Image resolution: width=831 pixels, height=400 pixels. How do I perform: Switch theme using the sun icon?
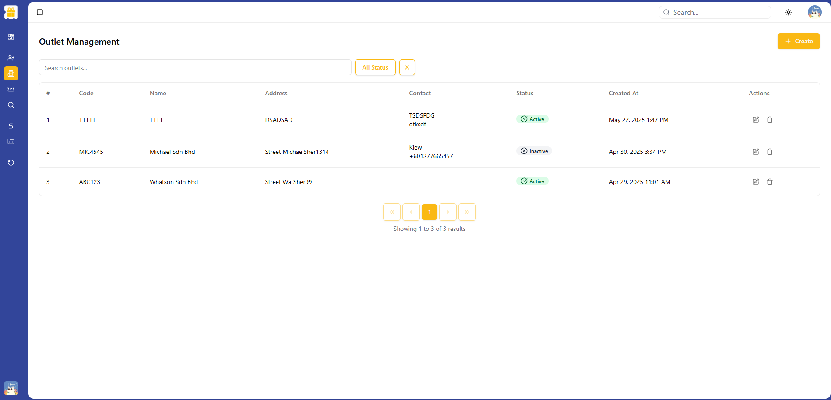[x=788, y=12]
